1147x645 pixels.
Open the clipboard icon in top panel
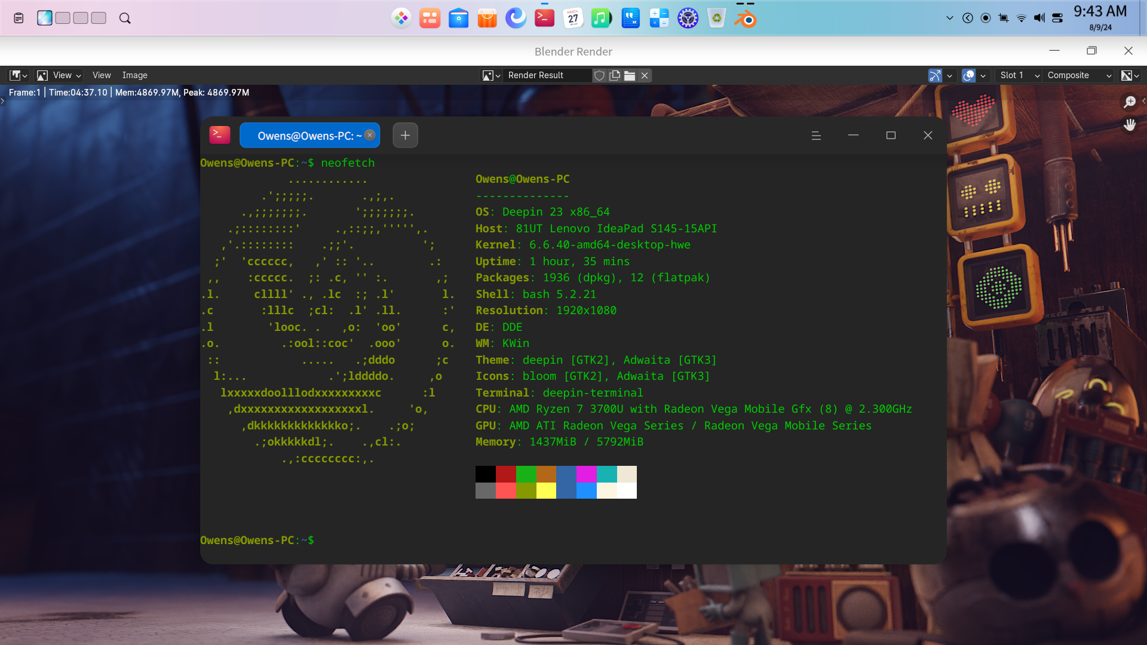19,18
